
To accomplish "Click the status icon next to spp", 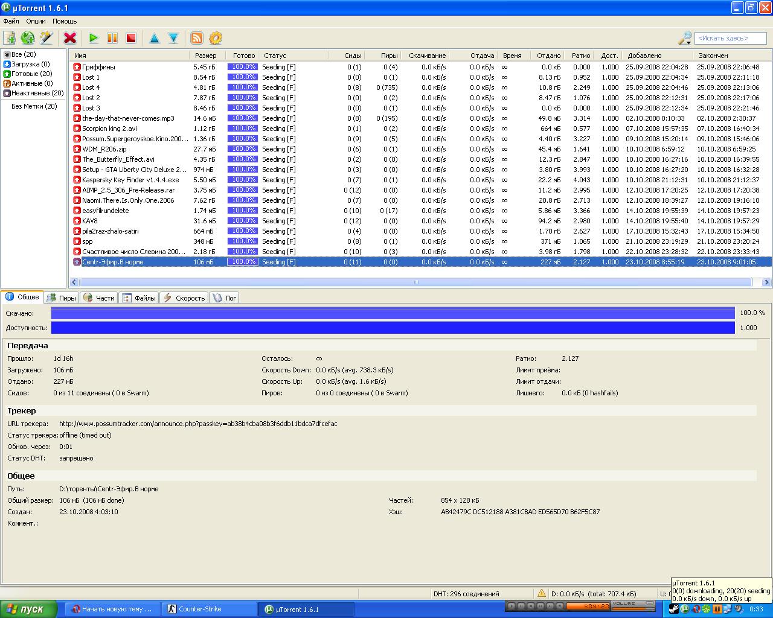I will pyautogui.click(x=77, y=241).
